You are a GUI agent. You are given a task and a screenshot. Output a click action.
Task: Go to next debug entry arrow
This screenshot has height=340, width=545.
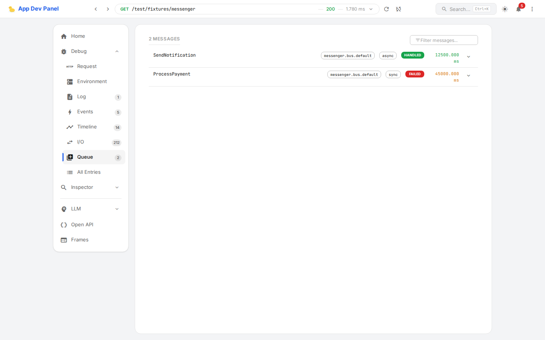point(108,9)
